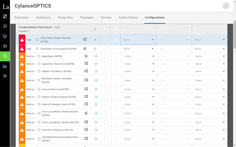The image size is (236, 147).
Task: Tick the checkbox for Netsh DLL Persistence row
Action: point(116,130)
